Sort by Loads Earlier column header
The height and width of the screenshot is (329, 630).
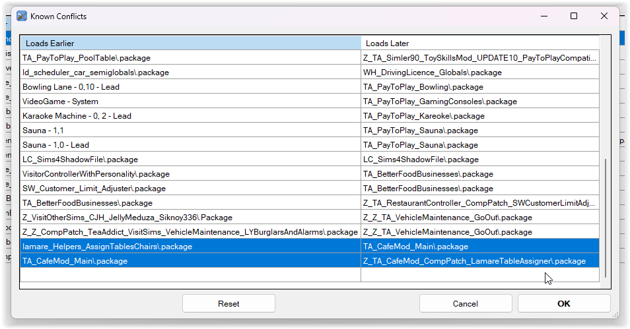coord(190,44)
